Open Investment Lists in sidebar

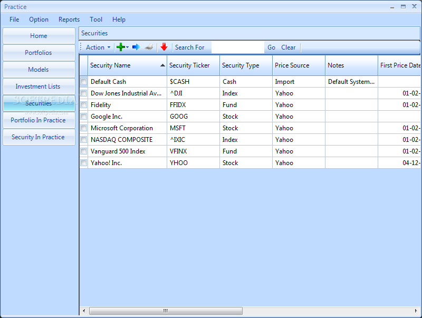(39, 86)
